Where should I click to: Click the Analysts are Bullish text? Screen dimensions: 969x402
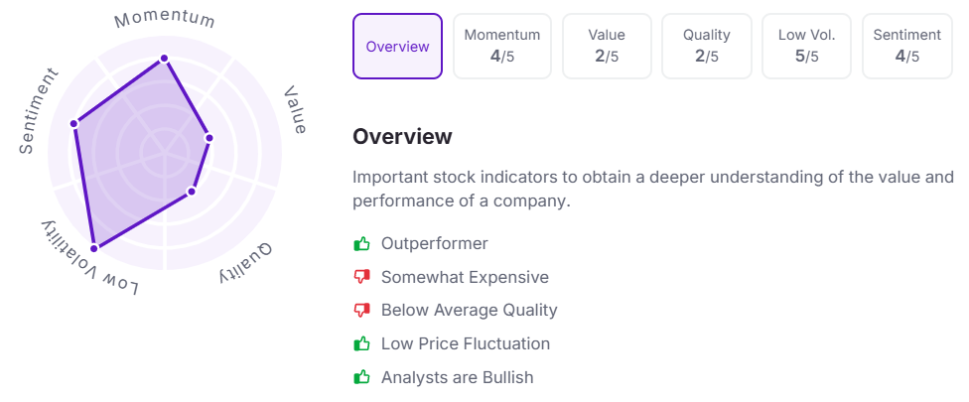coord(458,377)
